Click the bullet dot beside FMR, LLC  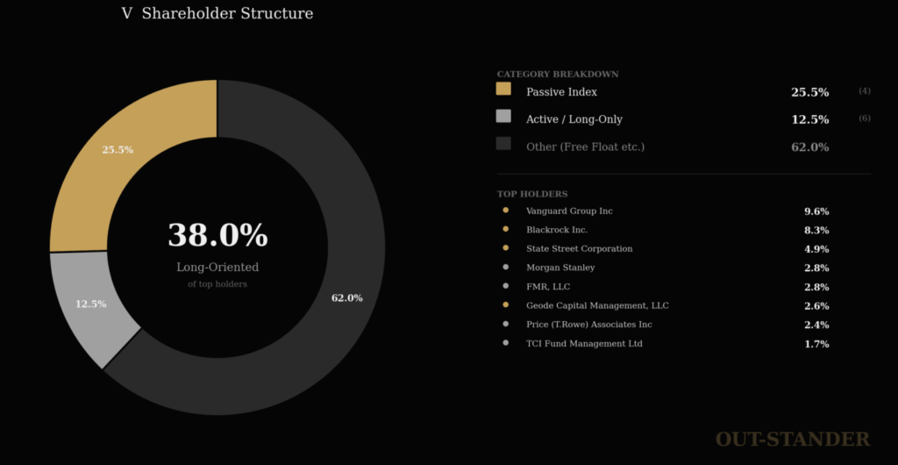click(506, 286)
